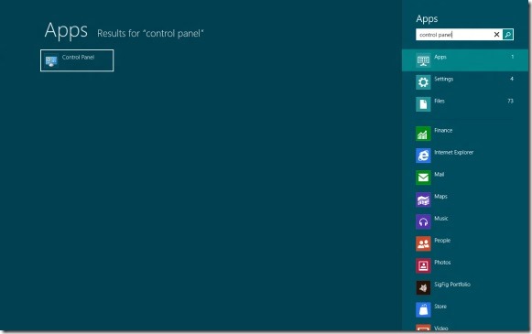The height and width of the screenshot is (334, 532).
Task: Click the Files result count 73
Action: click(x=510, y=101)
